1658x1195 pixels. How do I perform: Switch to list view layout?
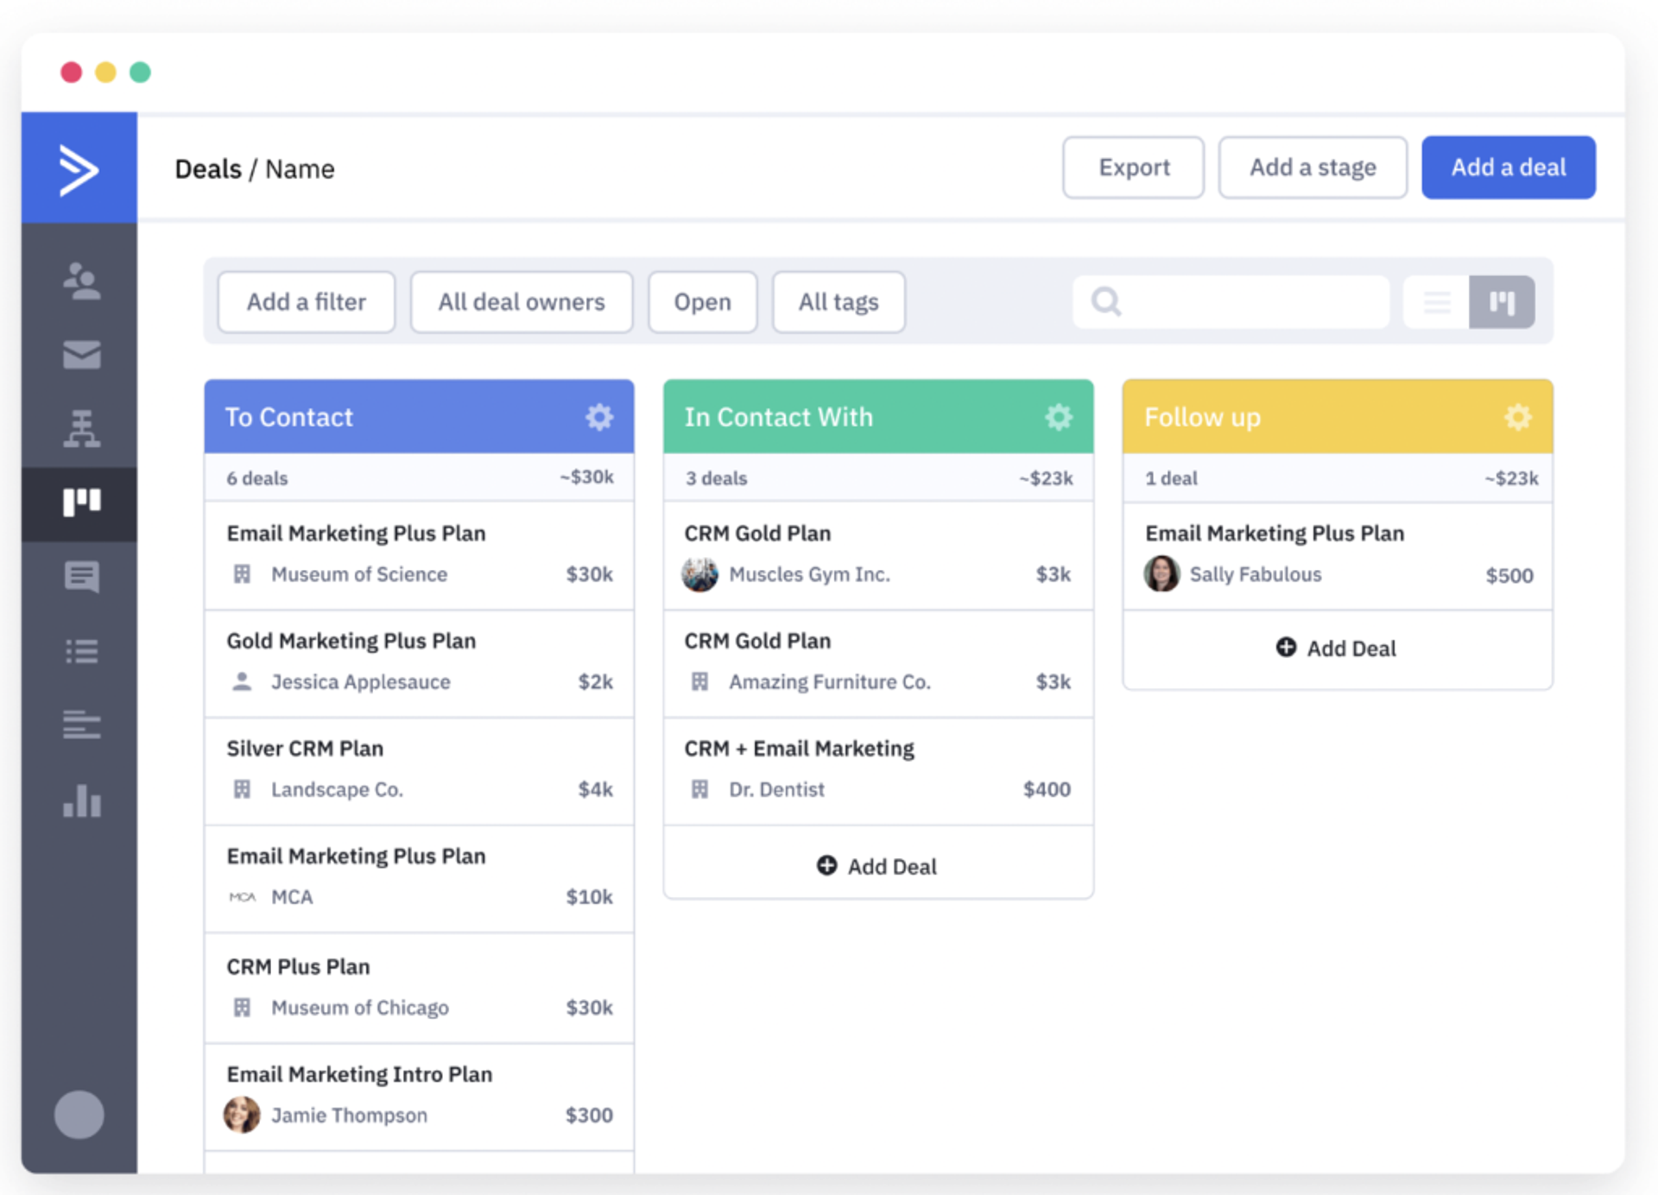pos(1436,302)
